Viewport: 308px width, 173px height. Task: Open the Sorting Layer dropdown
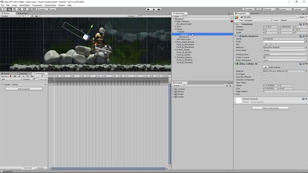[x=285, y=54]
